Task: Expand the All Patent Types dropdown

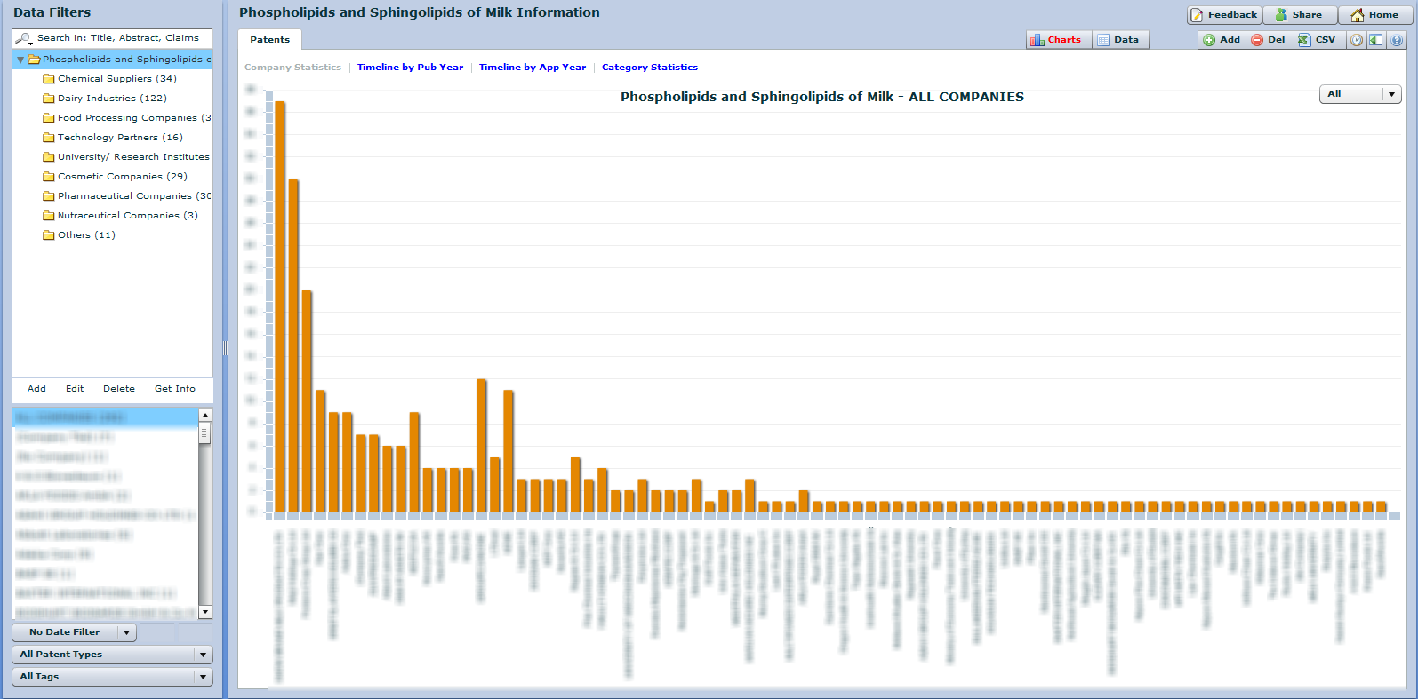Action: (112, 655)
